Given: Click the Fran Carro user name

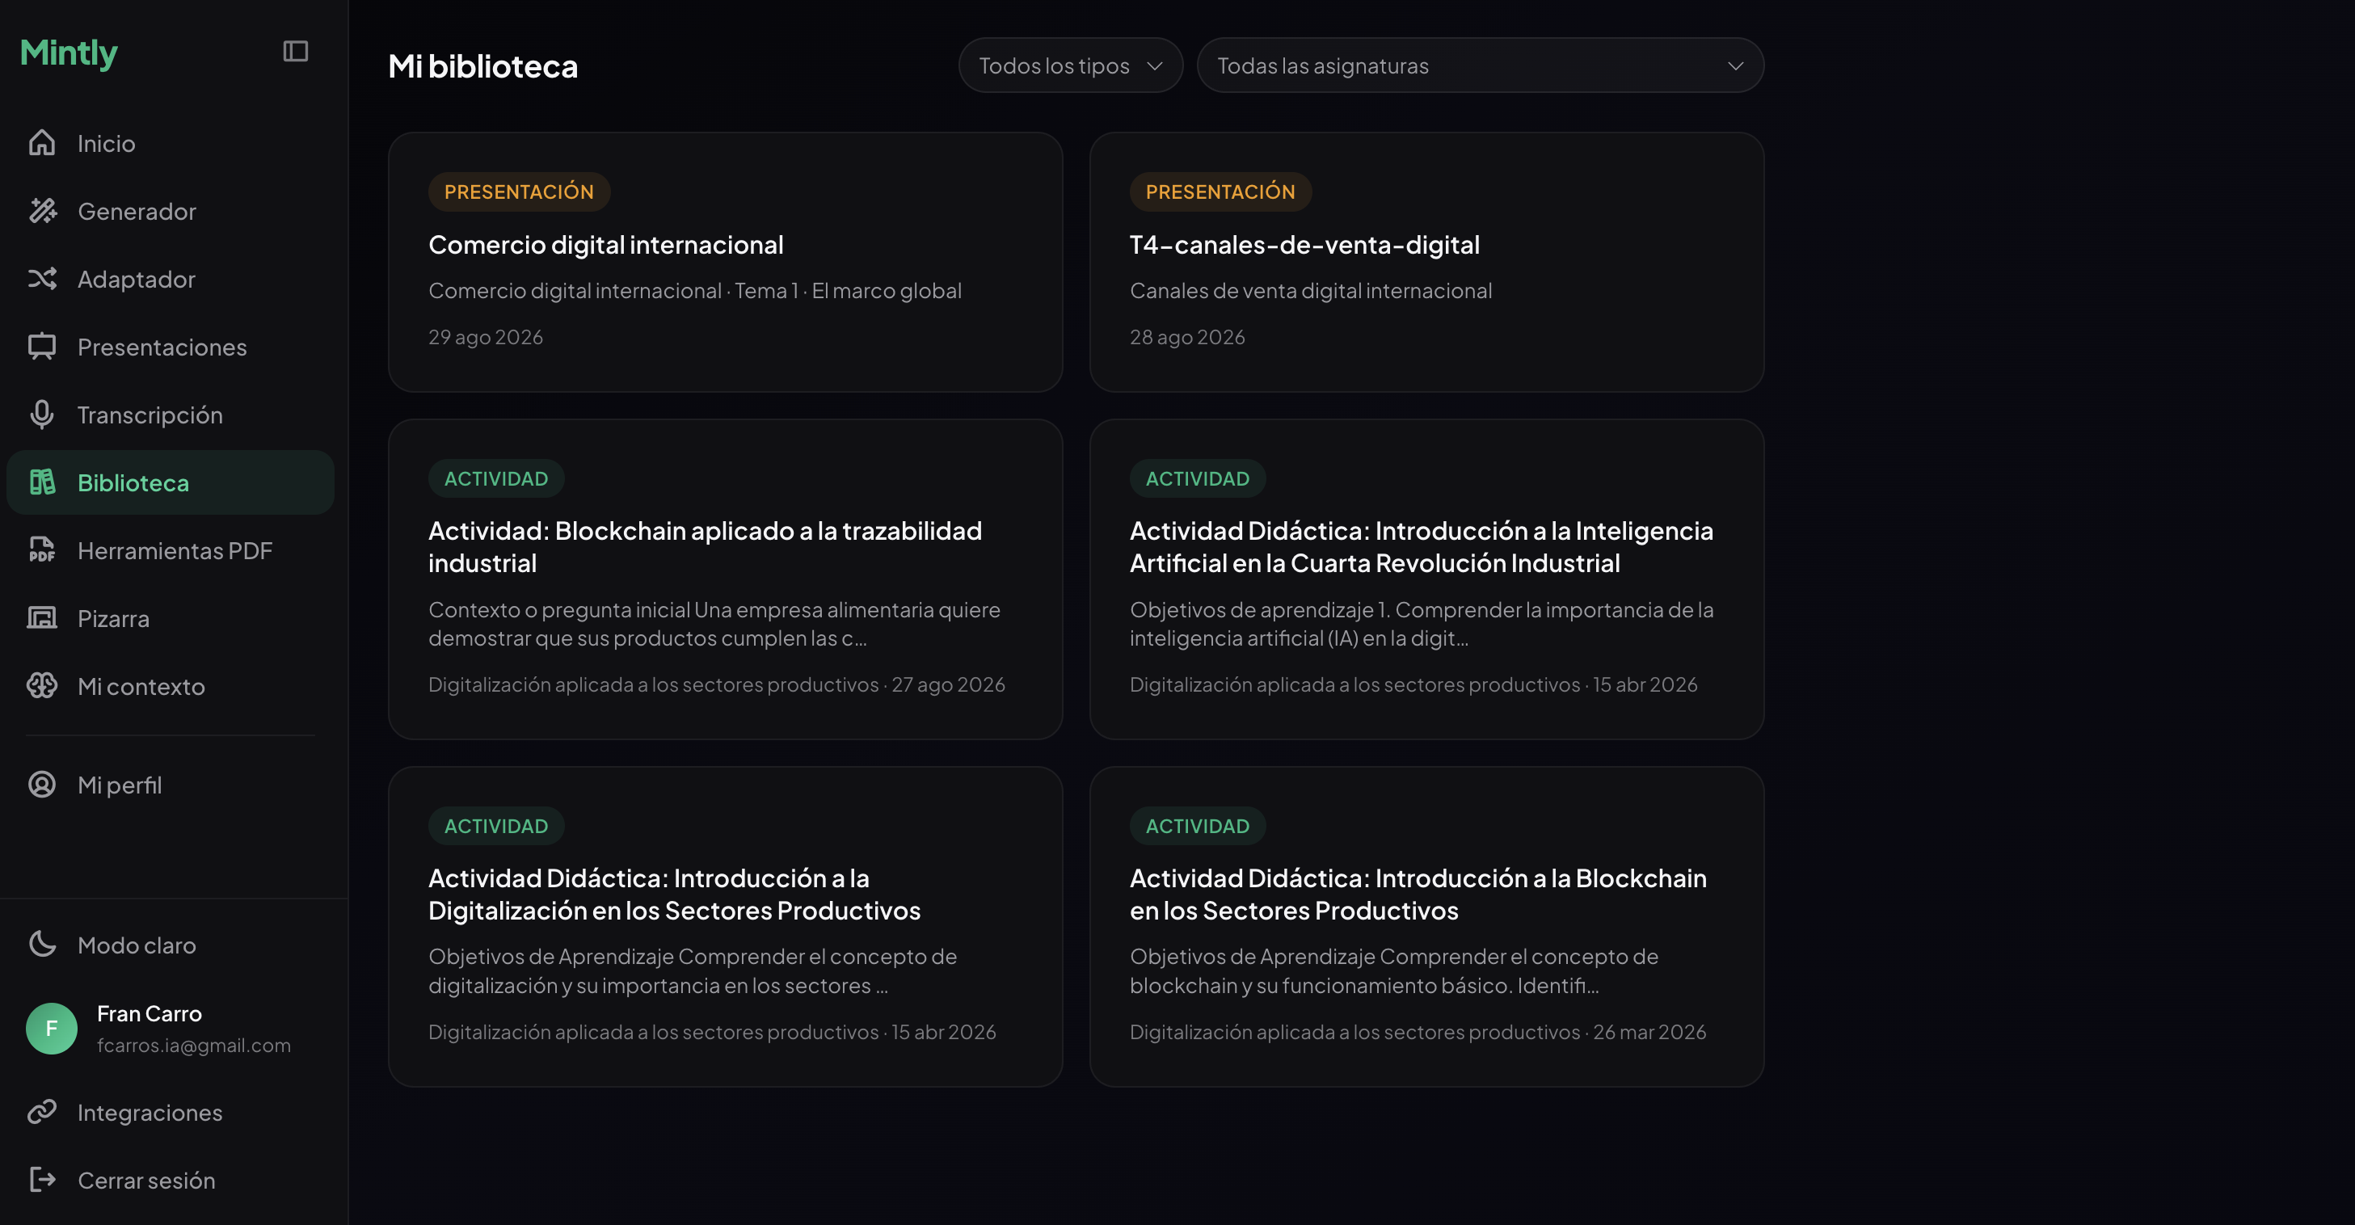Looking at the screenshot, I should (149, 1014).
